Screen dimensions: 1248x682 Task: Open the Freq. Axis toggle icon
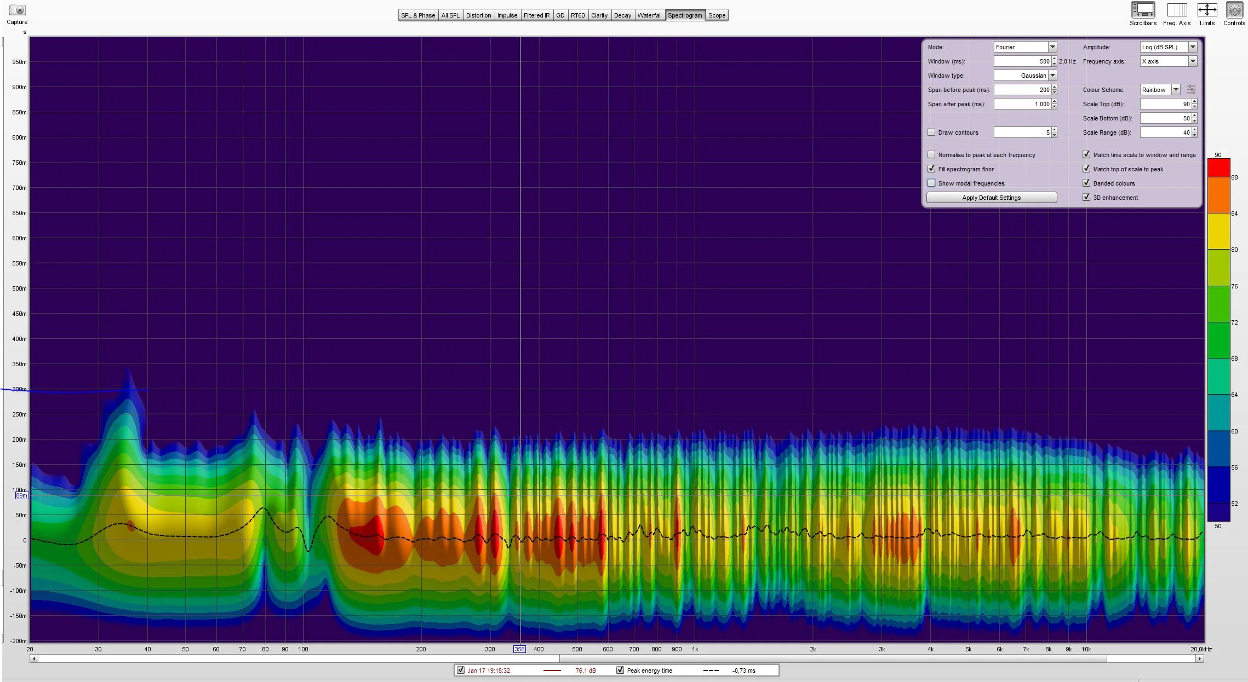[1177, 10]
